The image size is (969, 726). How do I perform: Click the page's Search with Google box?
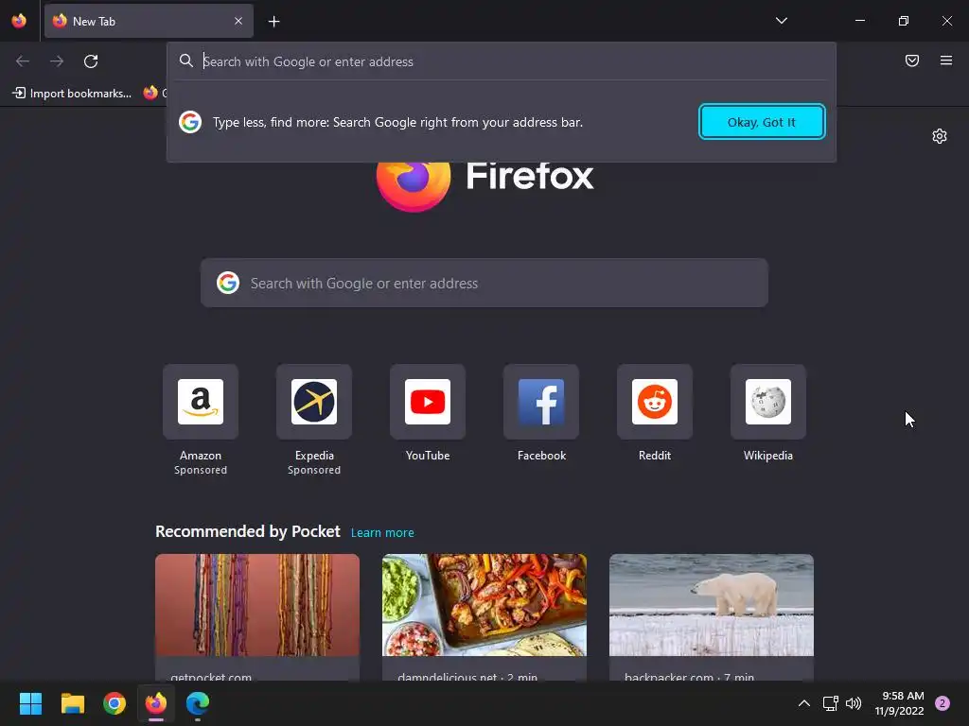coord(484,283)
